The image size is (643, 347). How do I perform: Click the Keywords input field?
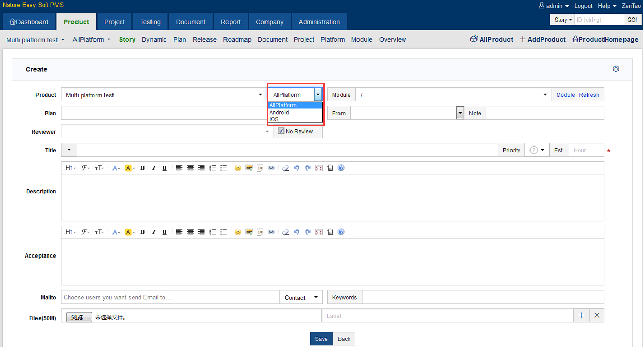[x=483, y=297]
